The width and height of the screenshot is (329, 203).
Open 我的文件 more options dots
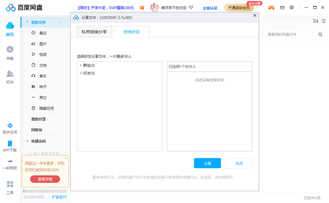(61, 22)
